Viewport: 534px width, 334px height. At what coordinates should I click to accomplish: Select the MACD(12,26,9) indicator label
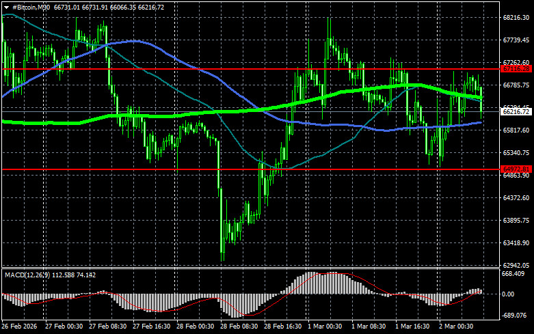(x=26, y=275)
